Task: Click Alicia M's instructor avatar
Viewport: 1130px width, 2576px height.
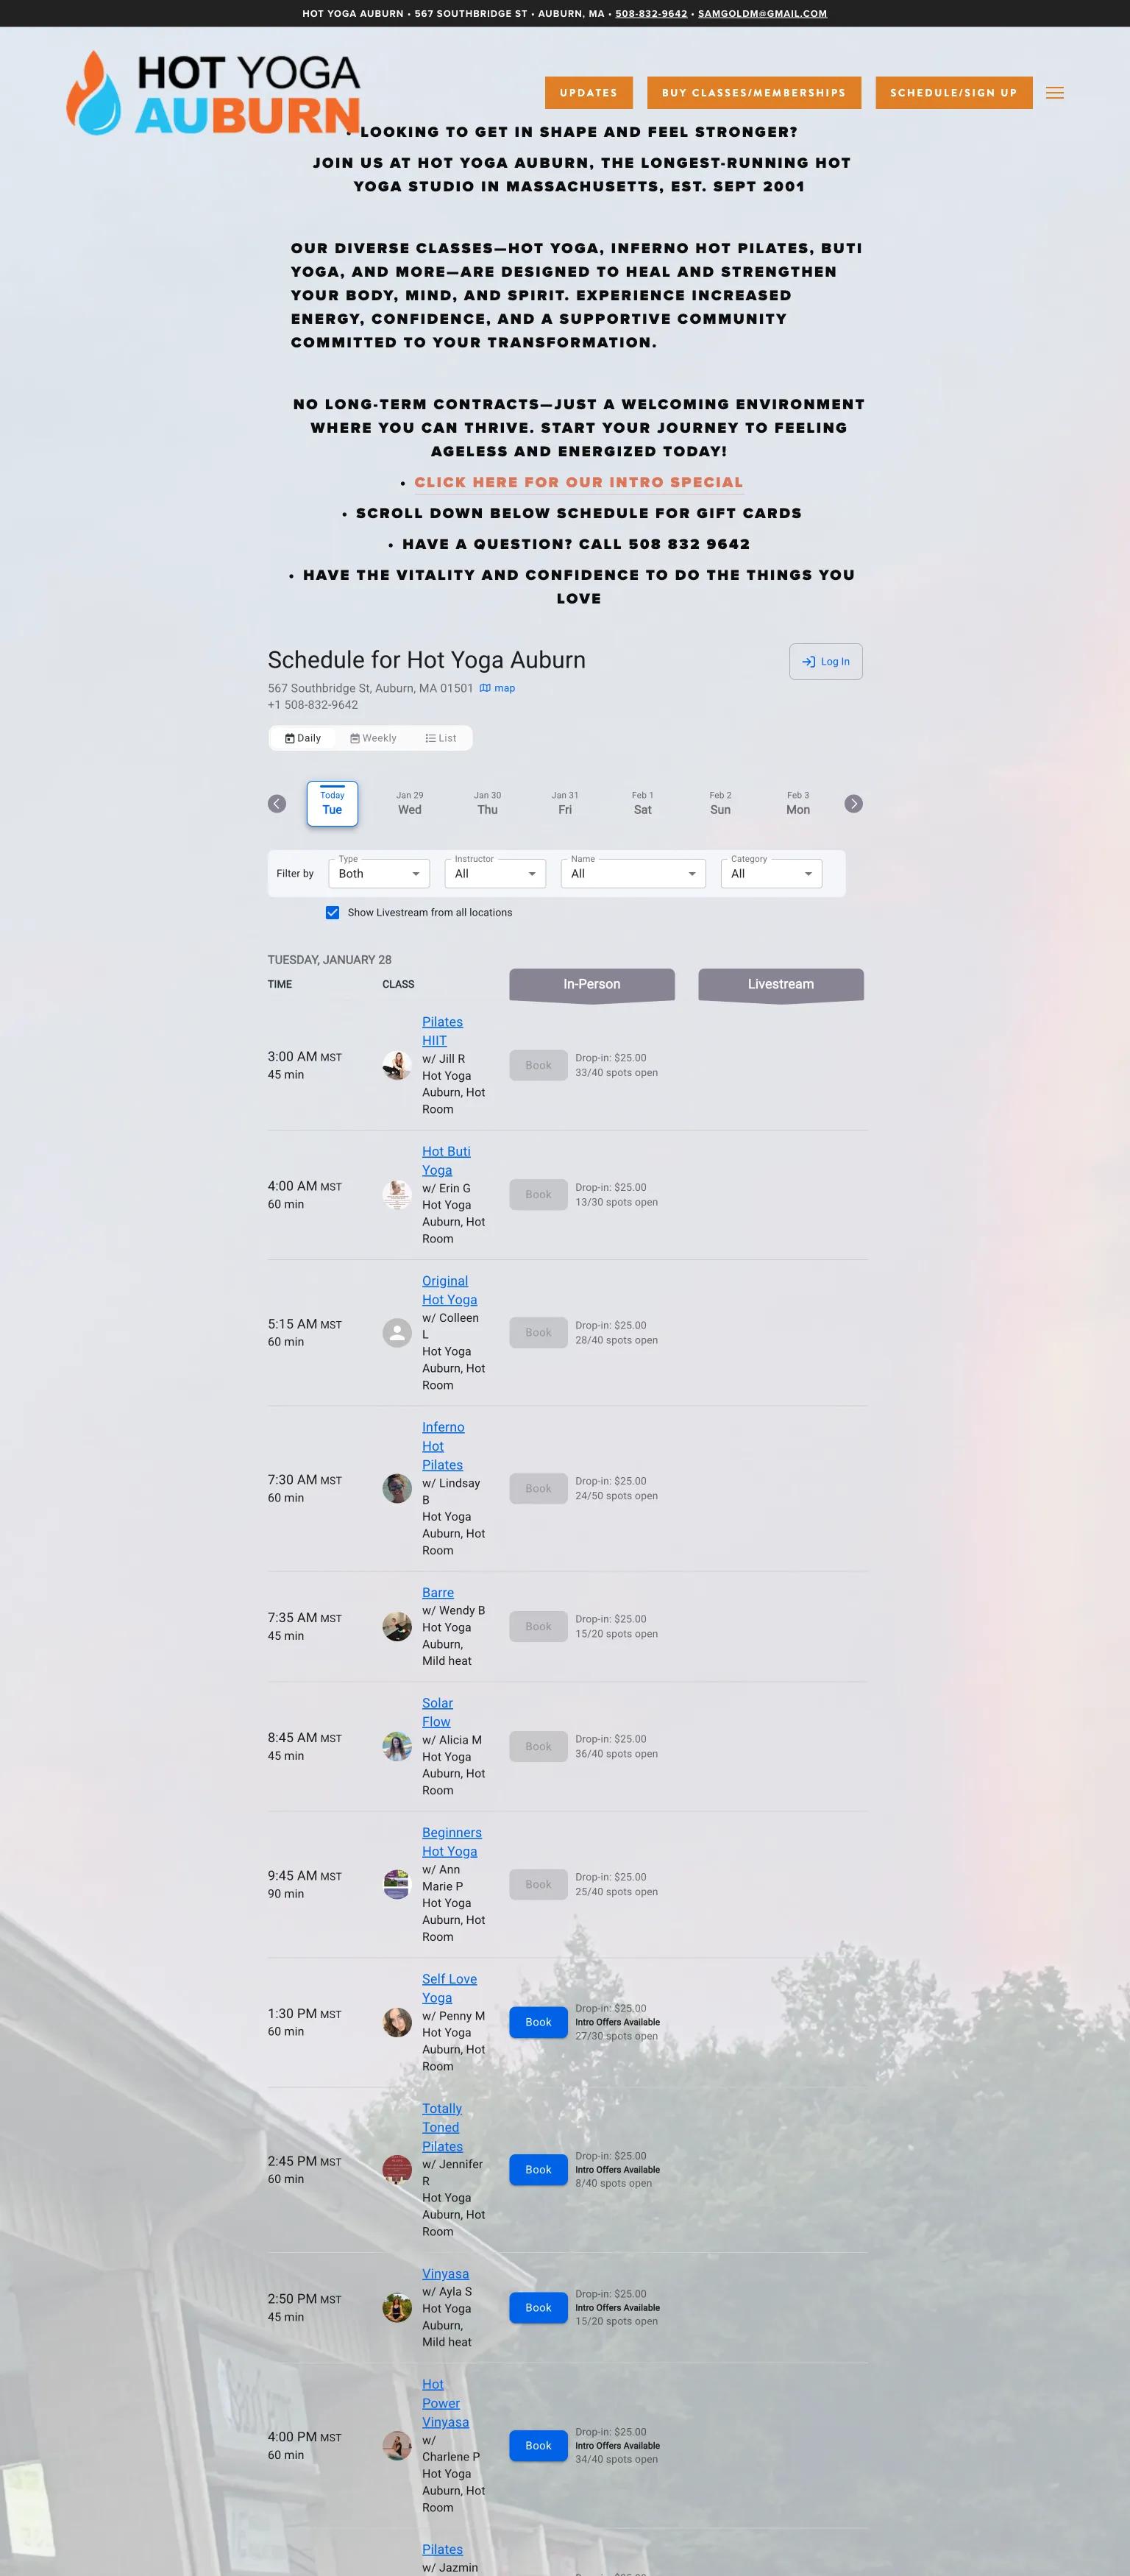Action: (397, 1747)
